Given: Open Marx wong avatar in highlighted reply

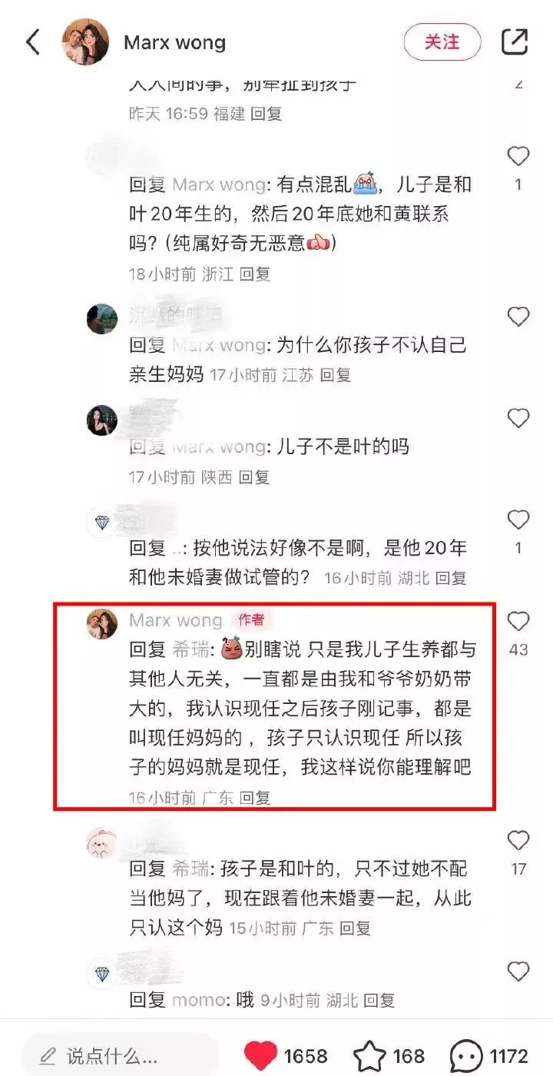Looking at the screenshot, I should coord(101,623).
